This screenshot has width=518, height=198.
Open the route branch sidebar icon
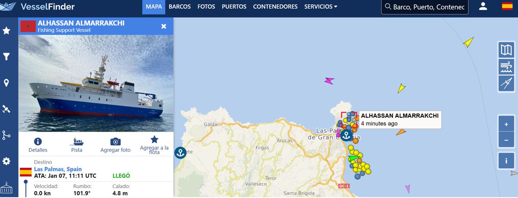(x=6, y=135)
